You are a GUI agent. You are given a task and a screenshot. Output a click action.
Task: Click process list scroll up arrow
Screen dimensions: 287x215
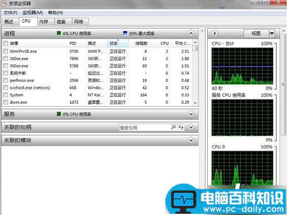point(195,42)
